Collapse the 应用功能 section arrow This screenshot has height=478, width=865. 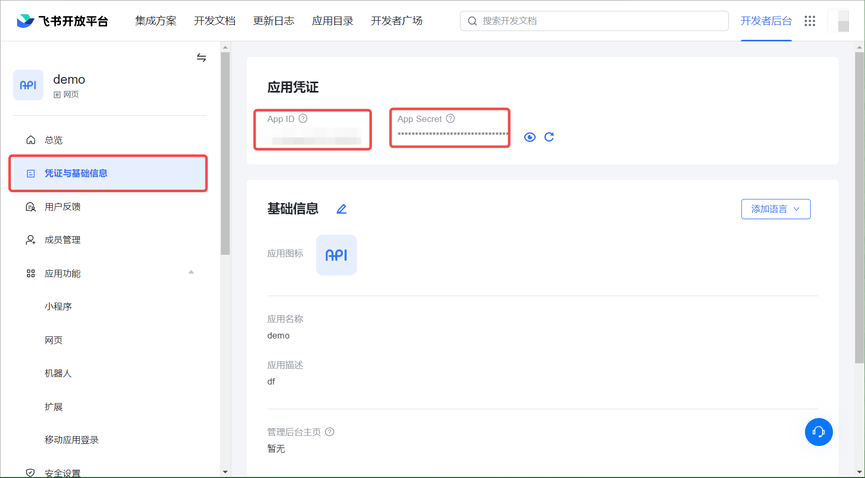pyautogui.click(x=191, y=272)
